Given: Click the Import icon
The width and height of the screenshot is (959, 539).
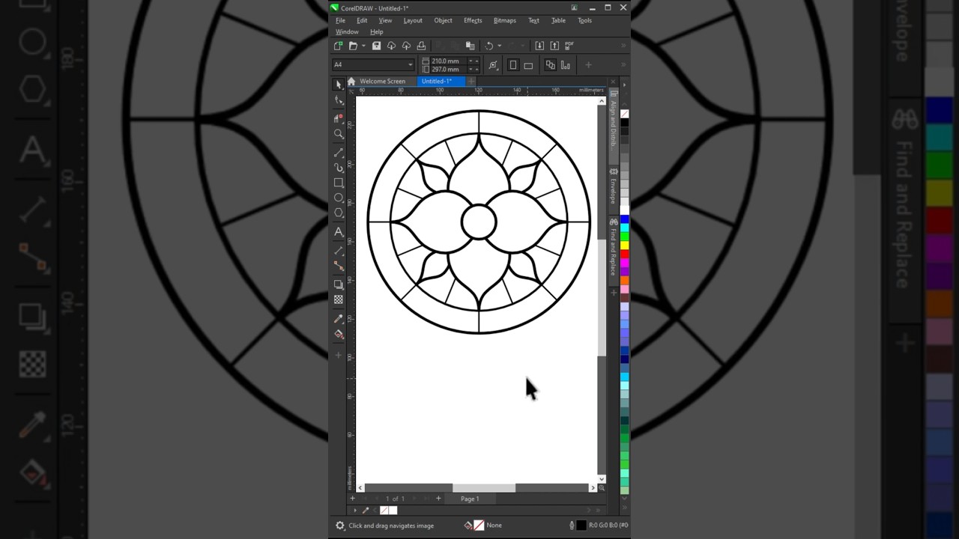Looking at the screenshot, I should pos(539,46).
